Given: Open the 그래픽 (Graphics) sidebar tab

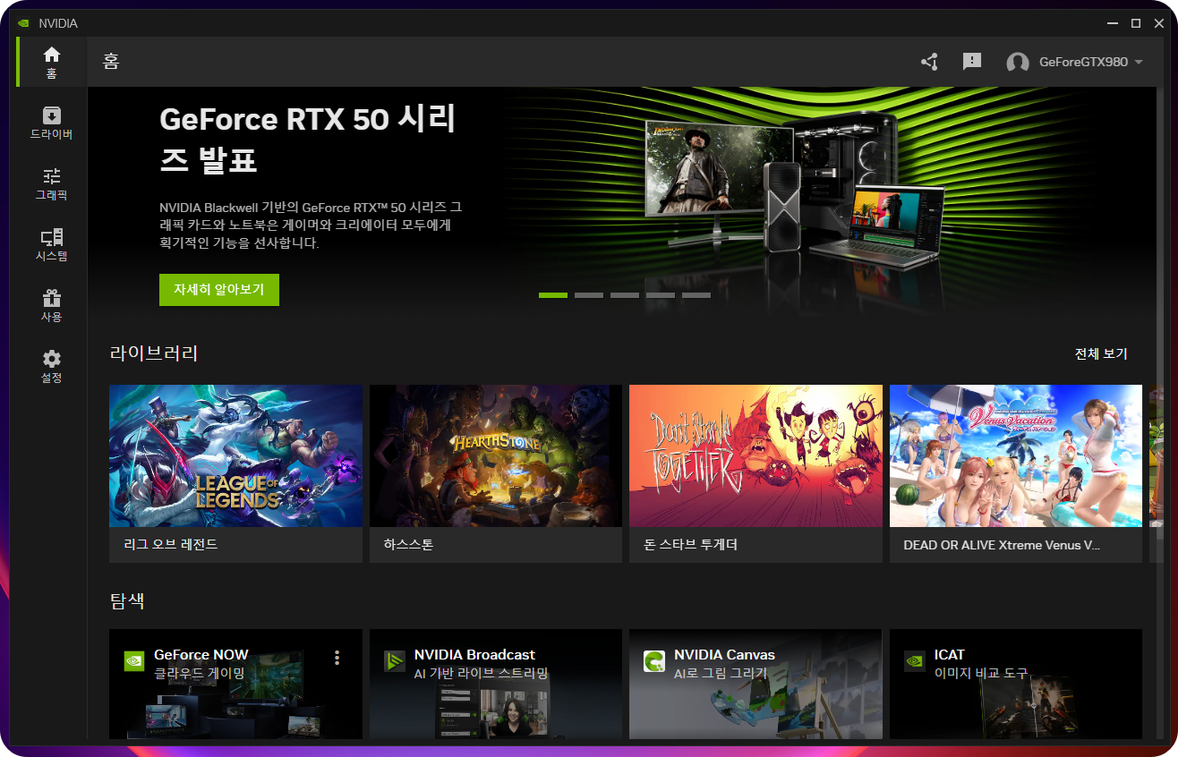Looking at the screenshot, I should click(51, 183).
